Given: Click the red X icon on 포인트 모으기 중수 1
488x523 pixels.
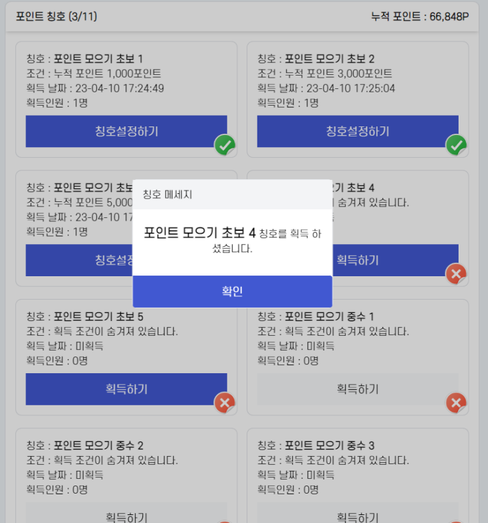Looking at the screenshot, I should (456, 403).
